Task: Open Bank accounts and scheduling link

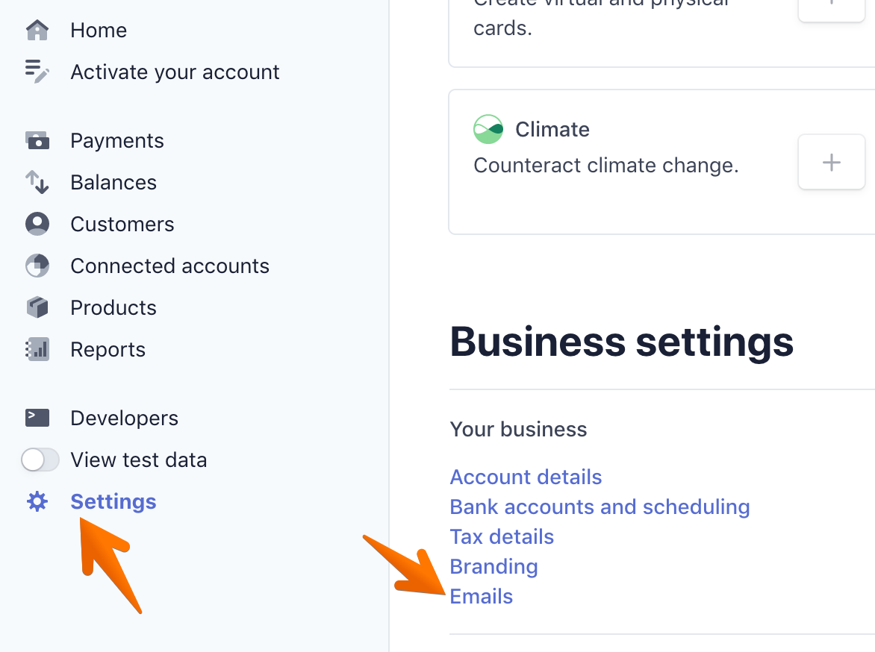Action: click(600, 507)
